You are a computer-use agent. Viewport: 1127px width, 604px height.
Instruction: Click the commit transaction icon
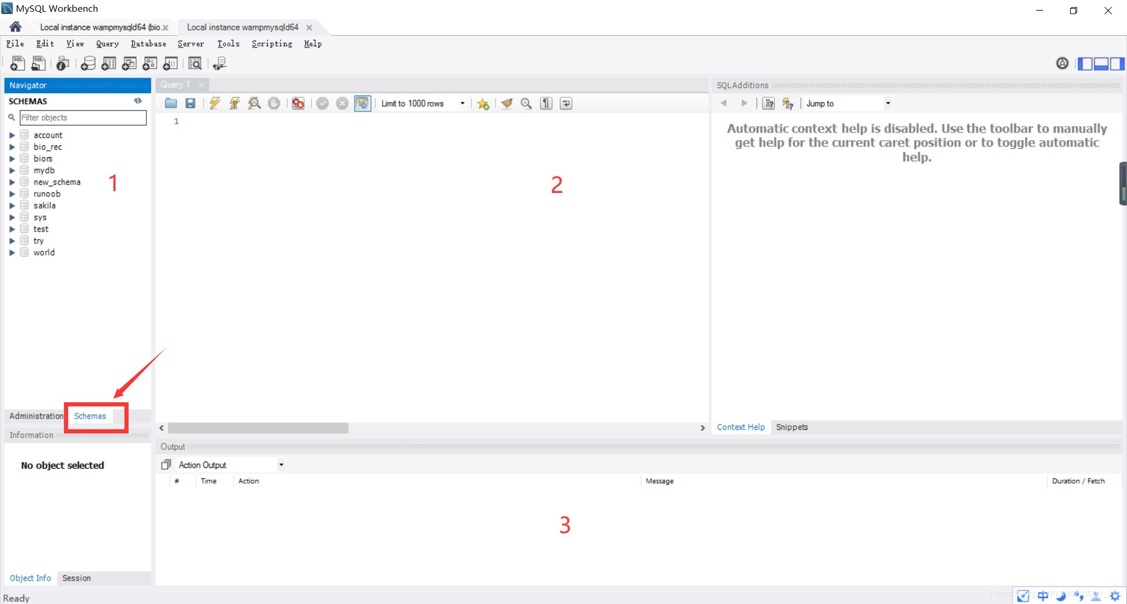pyautogui.click(x=322, y=103)
